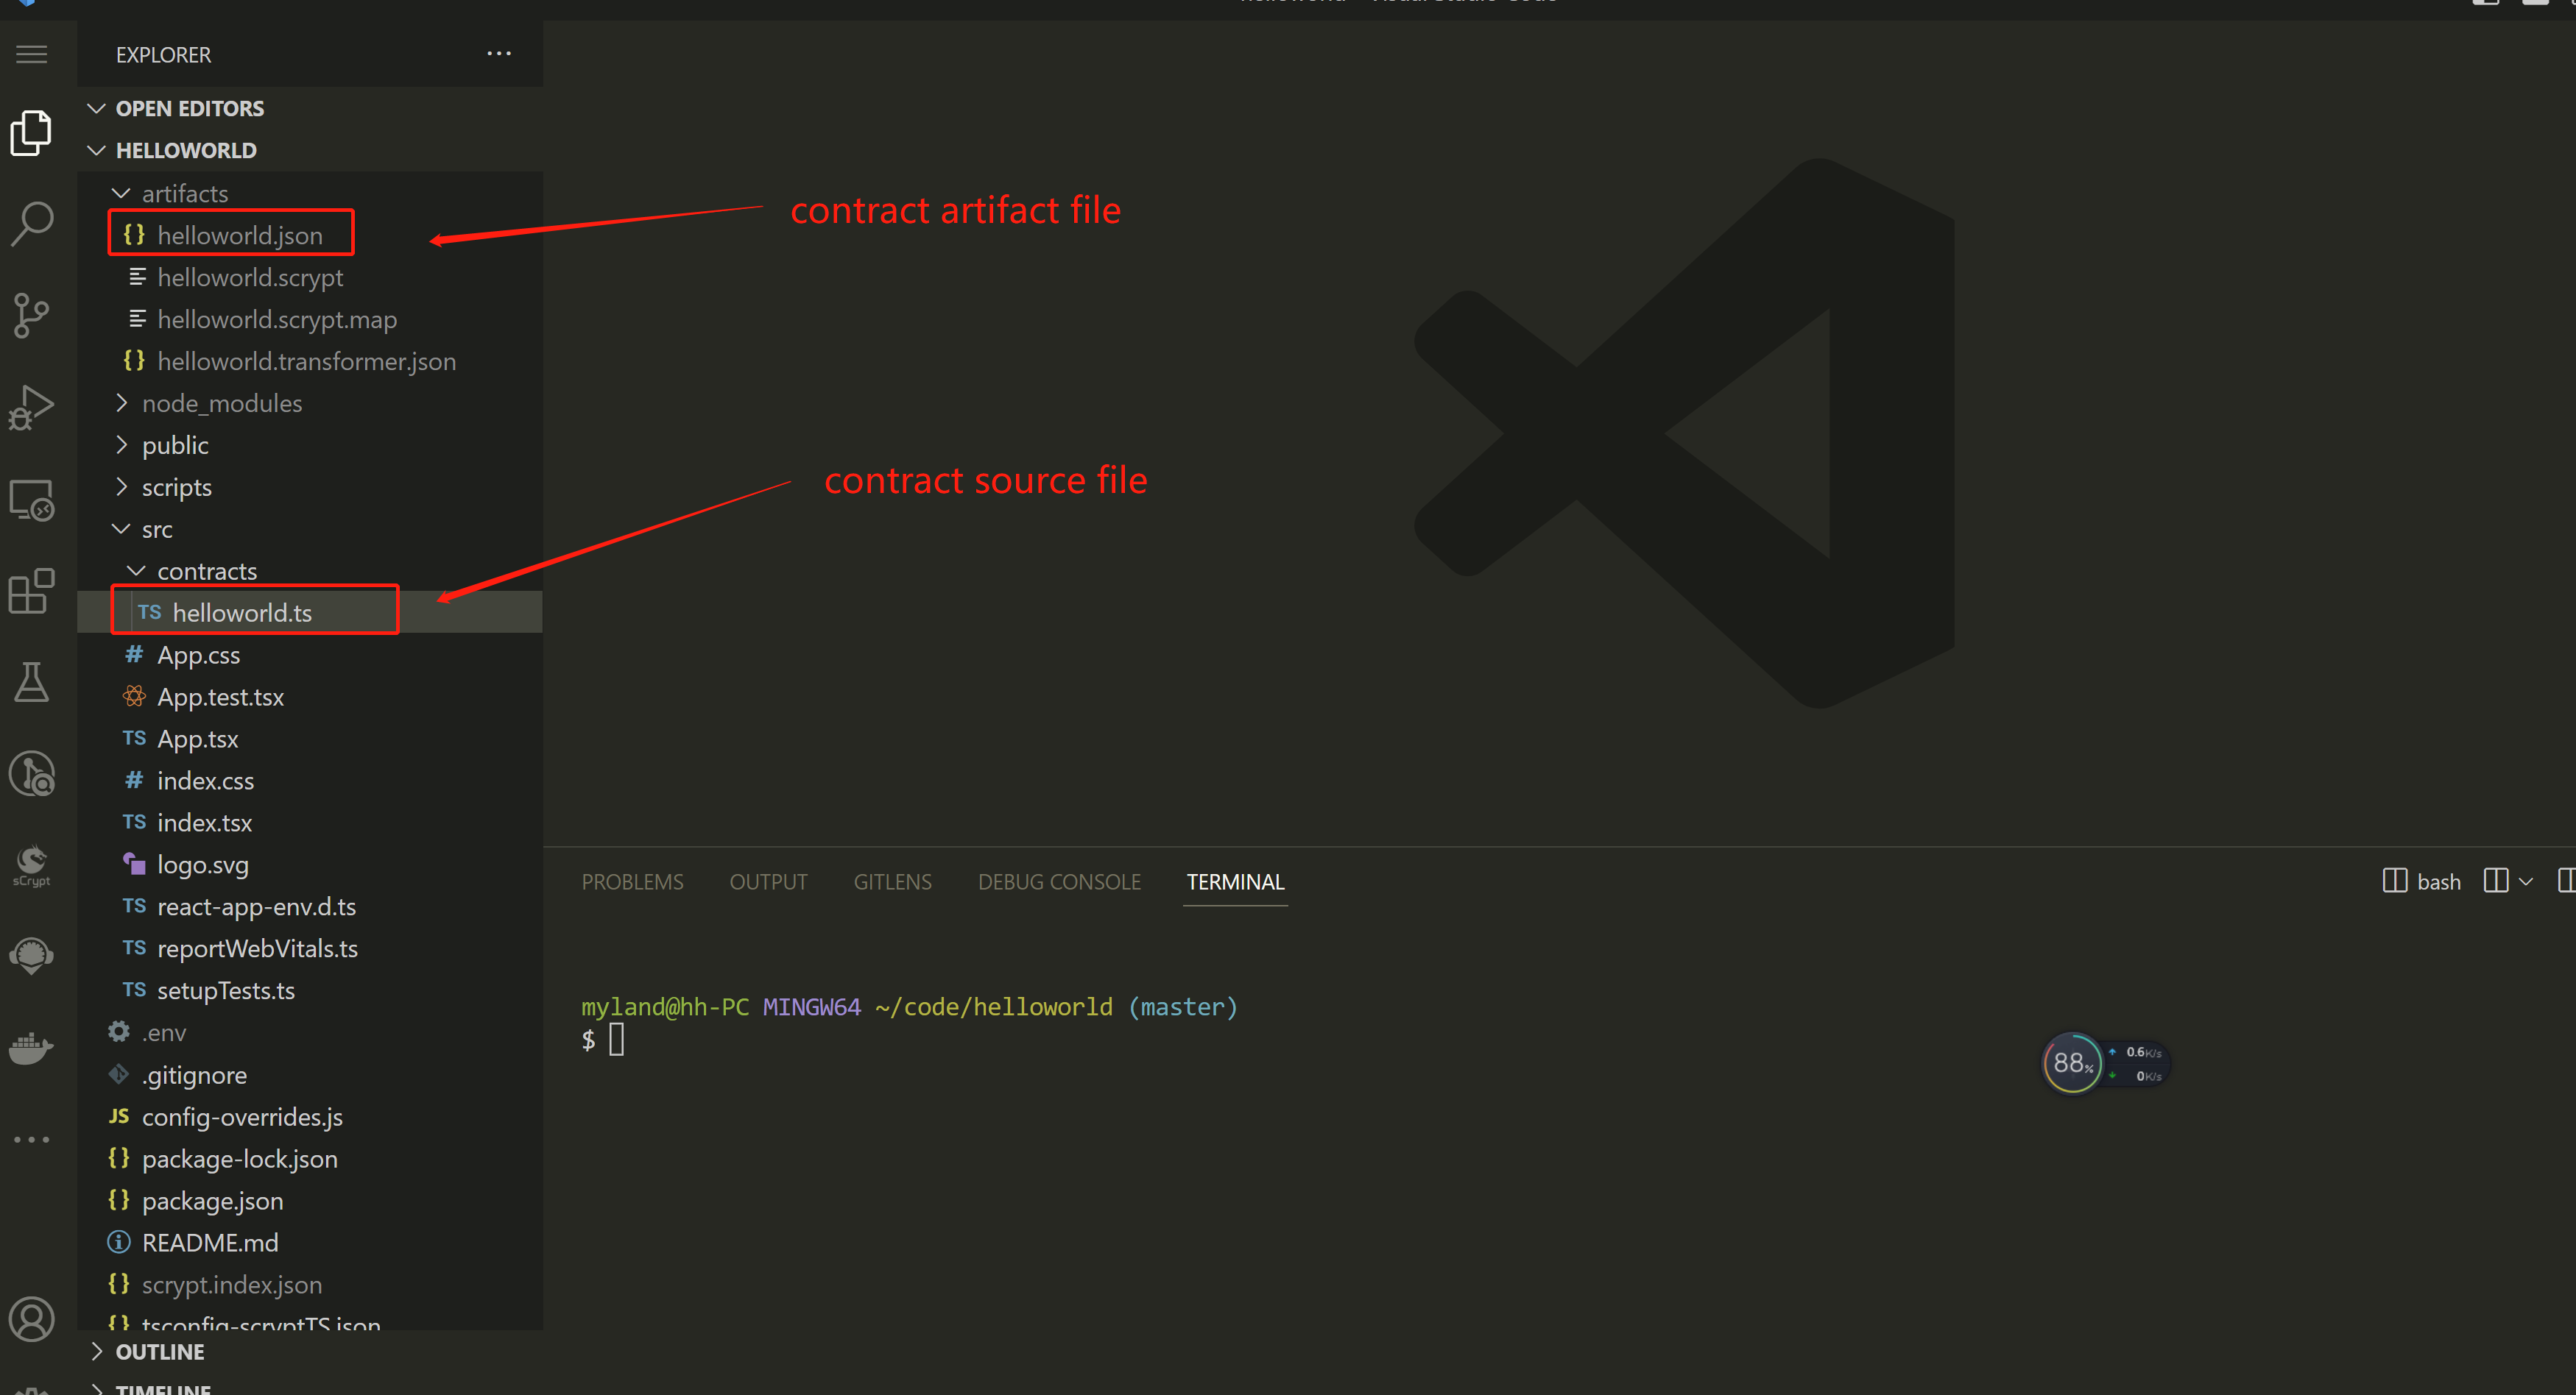Viewport: 2576px width, 1395px height.
Task: Open the Accounts icon
Action: click(x=32, y=1319)
